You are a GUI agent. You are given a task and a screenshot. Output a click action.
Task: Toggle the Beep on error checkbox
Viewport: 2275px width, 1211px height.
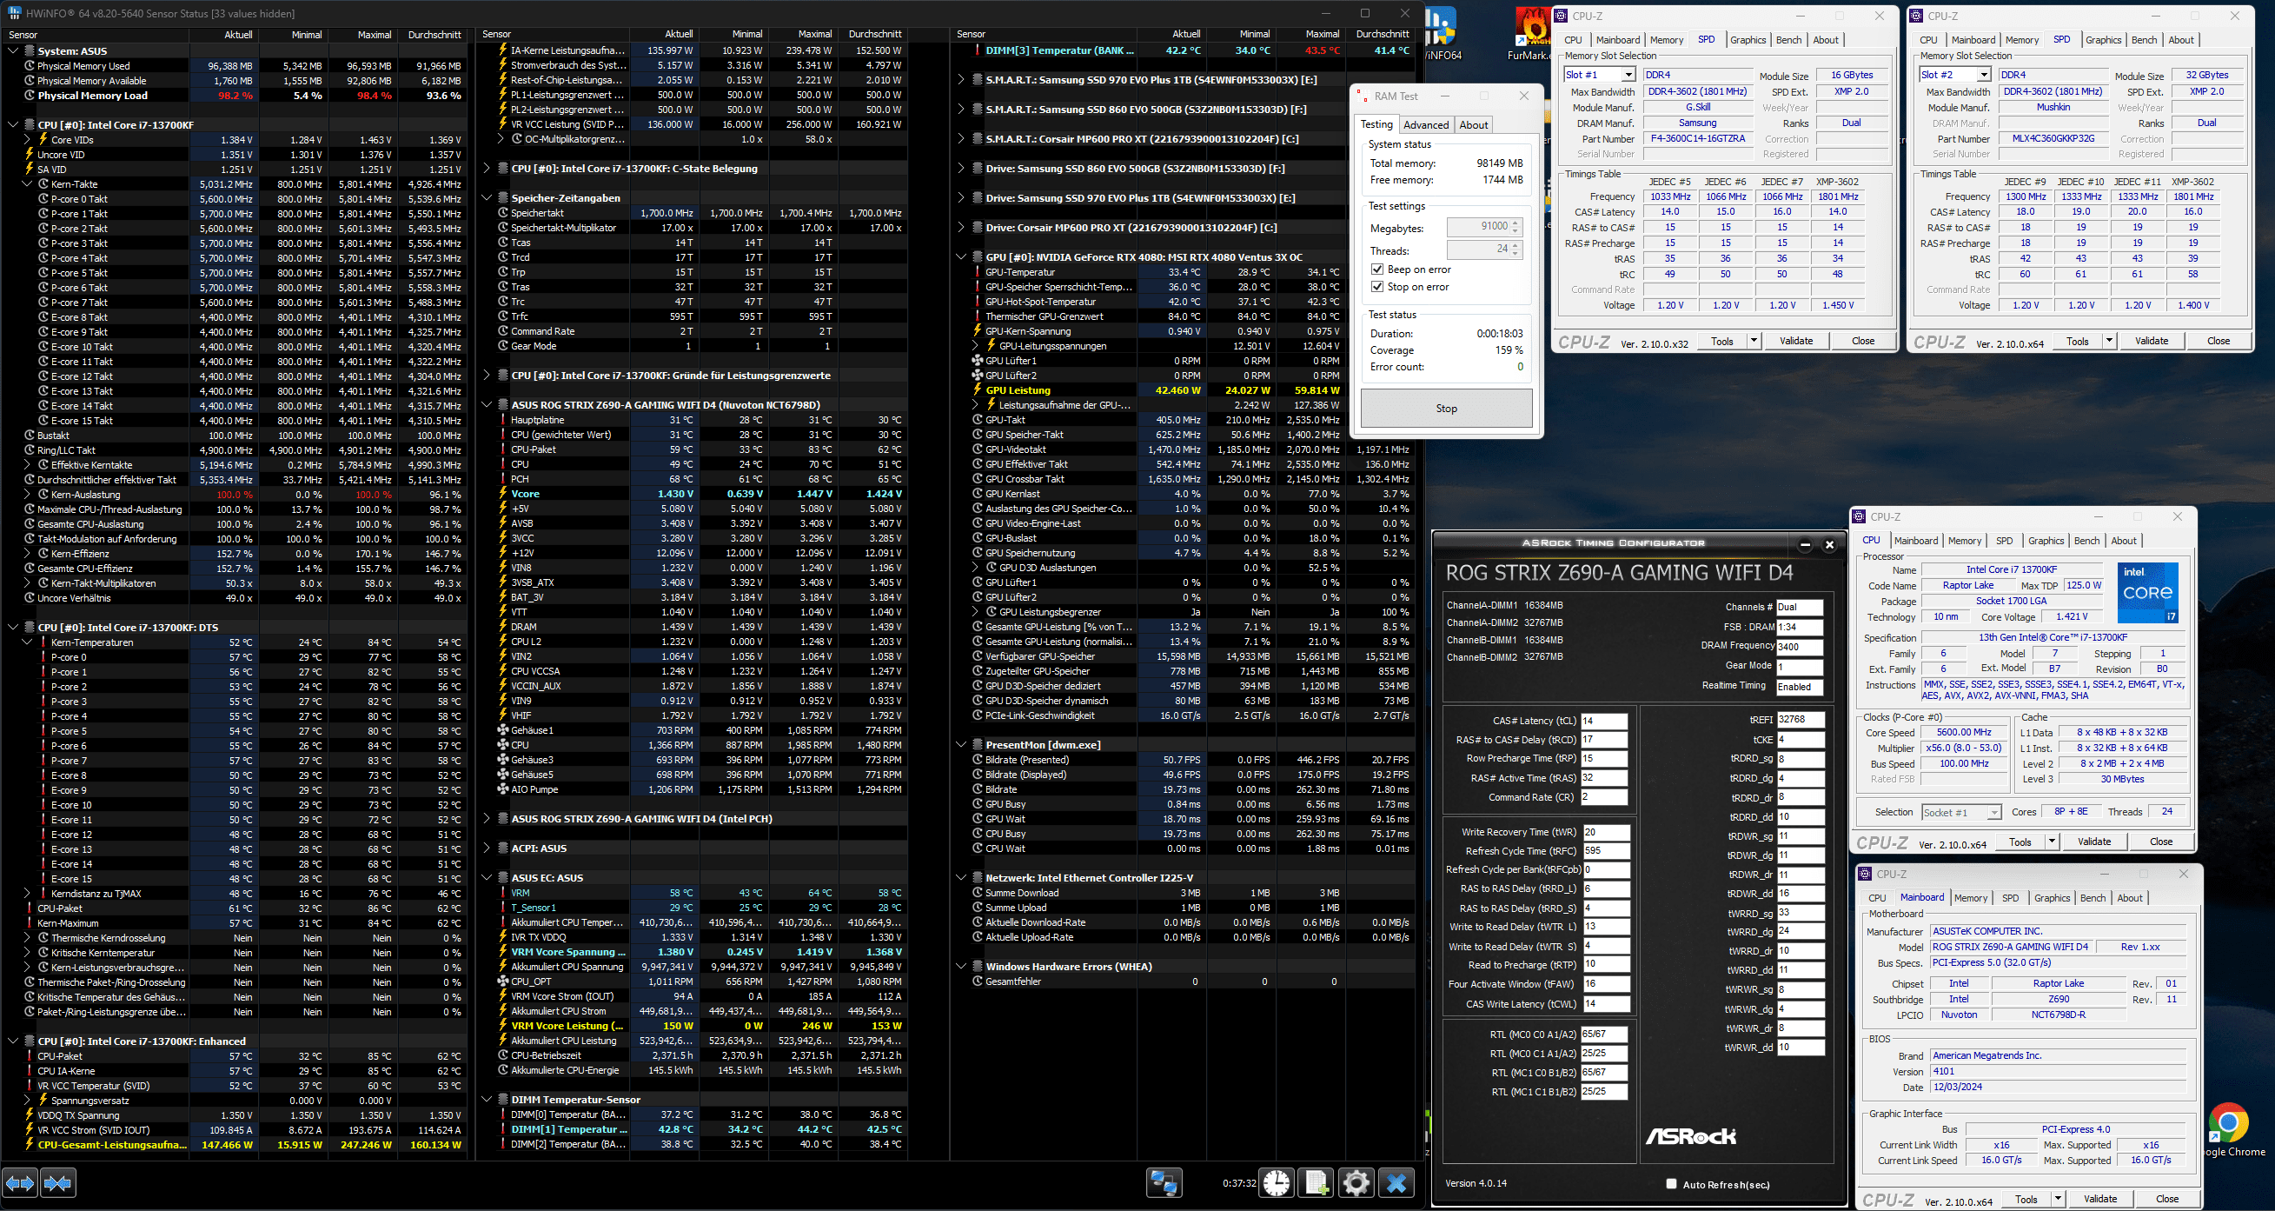tap(1376, 269)
